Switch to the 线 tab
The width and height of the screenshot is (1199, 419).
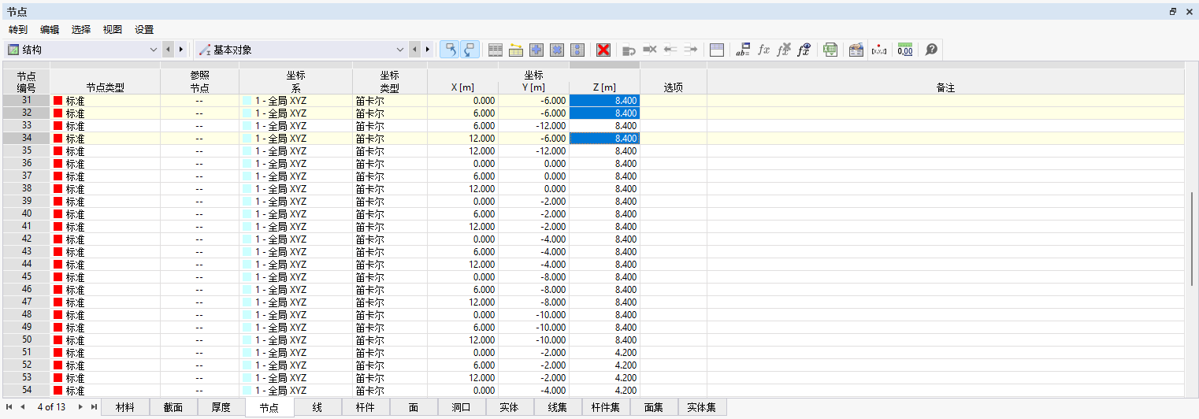[x=317, y=407]
